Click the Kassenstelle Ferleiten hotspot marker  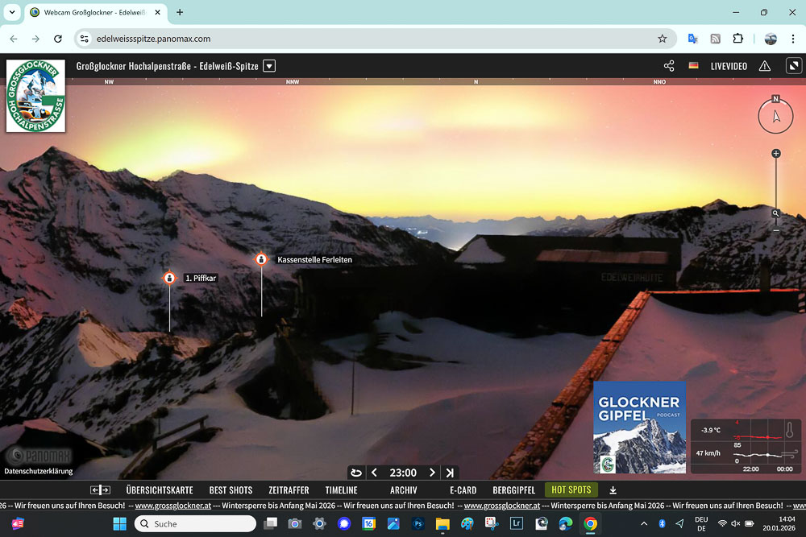261,259
